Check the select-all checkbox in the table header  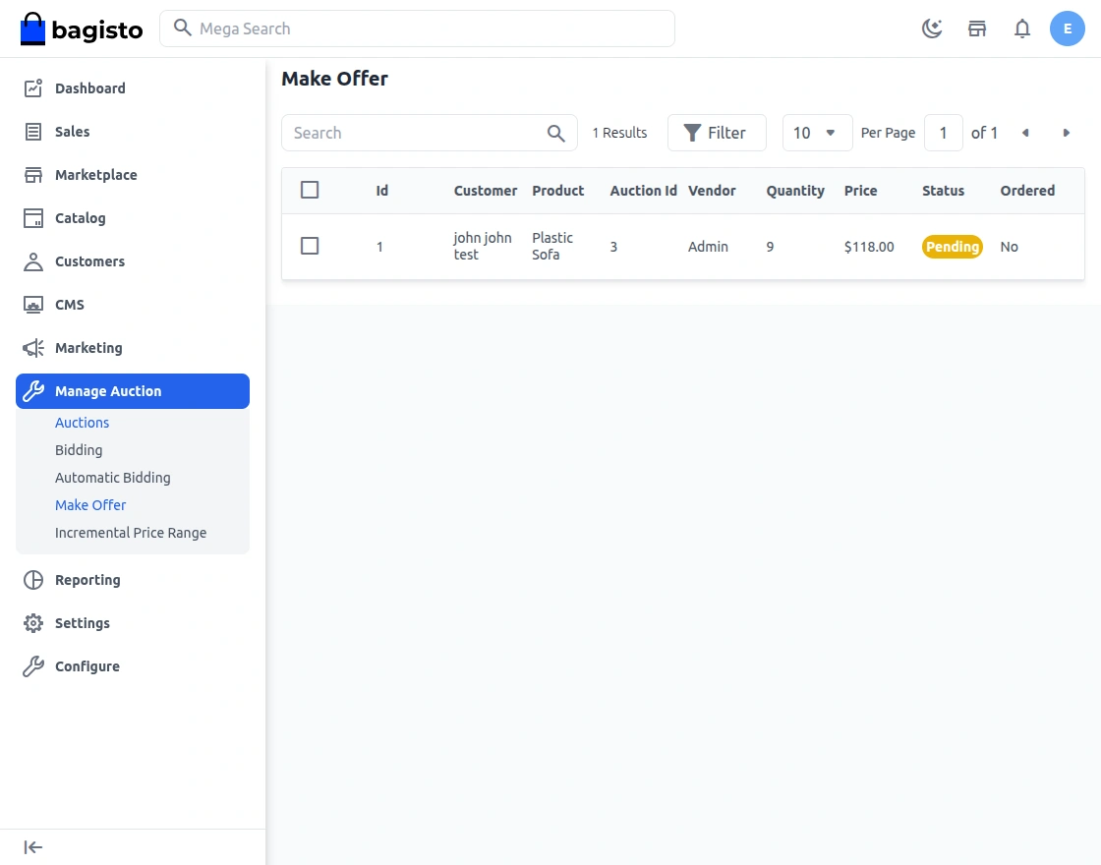tap(310, 190)
